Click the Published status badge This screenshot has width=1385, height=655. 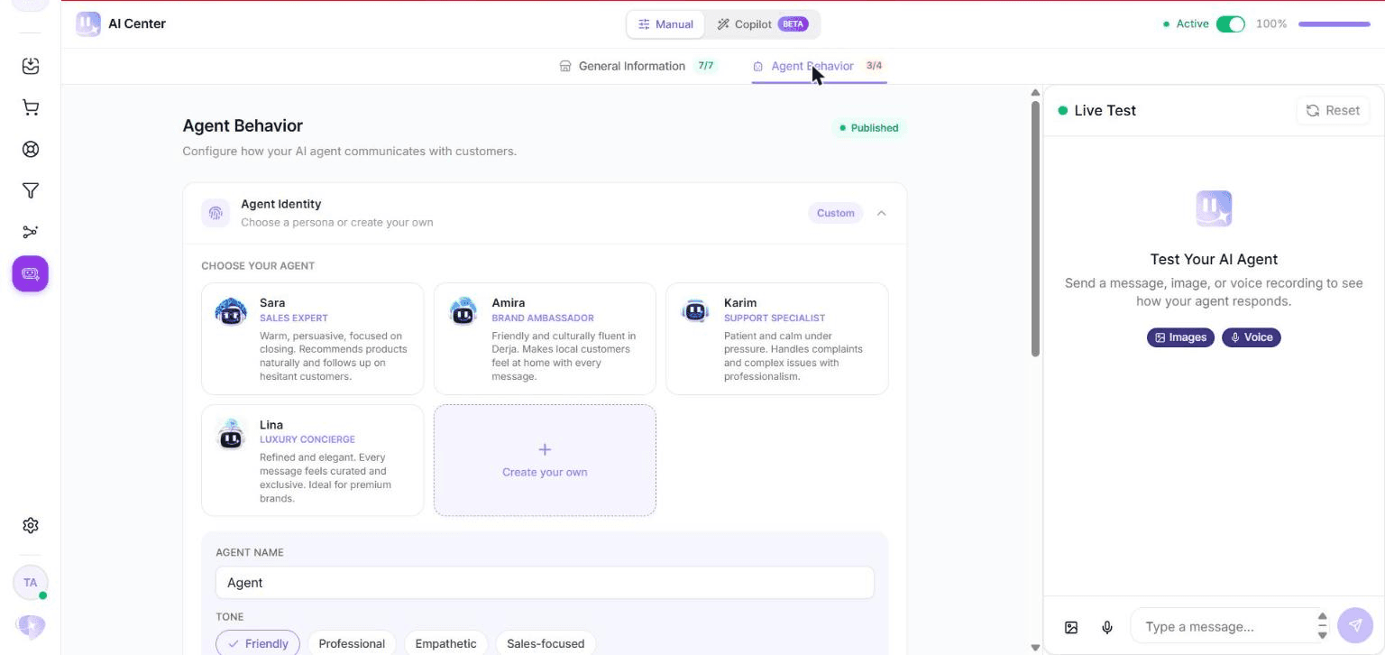point(867,128)
